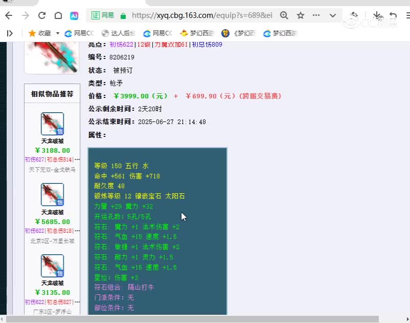Click the ¥3135.00 recommended price
410x323 pixels.
[x=52, y=292]
